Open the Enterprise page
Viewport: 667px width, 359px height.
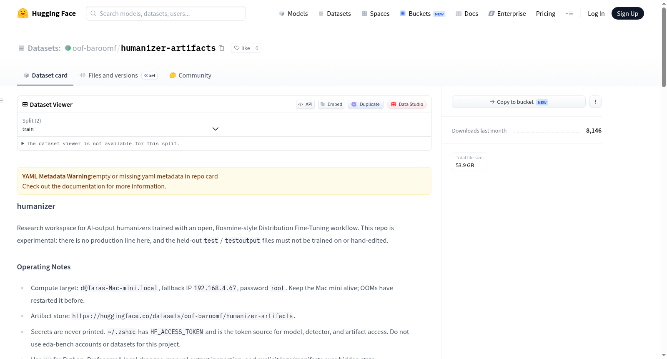click(x=507, y=13)
